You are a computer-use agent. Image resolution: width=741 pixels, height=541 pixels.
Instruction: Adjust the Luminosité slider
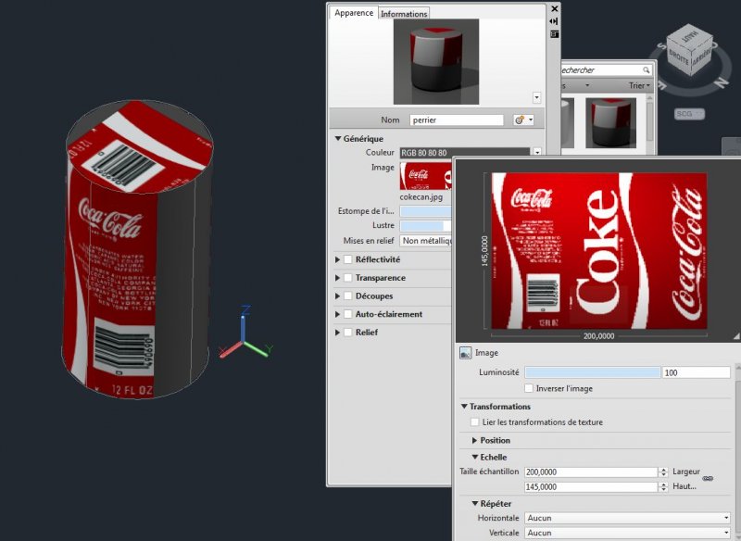click(593, 372)
